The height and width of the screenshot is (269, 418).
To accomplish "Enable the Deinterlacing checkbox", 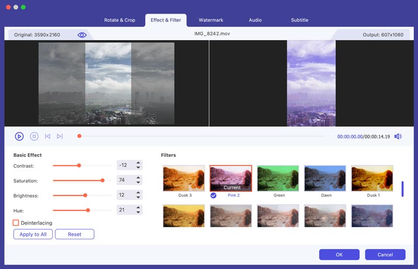I will (x=16, y=223).
